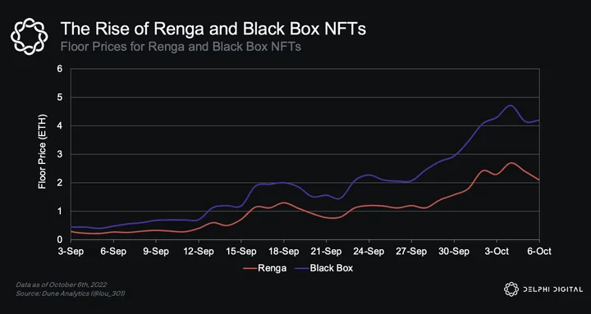This screenshot has height=314, width=591.
Task: Click the chart title 'The Rise of Renga and Black Box NFTs'
Action: tap(213, 29)
